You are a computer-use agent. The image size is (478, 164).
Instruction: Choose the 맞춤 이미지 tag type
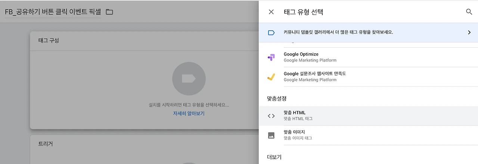368,135
